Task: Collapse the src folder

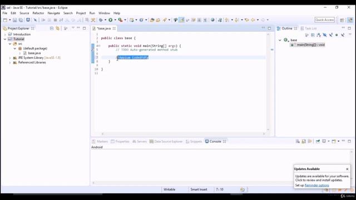Action: [10, 44]
